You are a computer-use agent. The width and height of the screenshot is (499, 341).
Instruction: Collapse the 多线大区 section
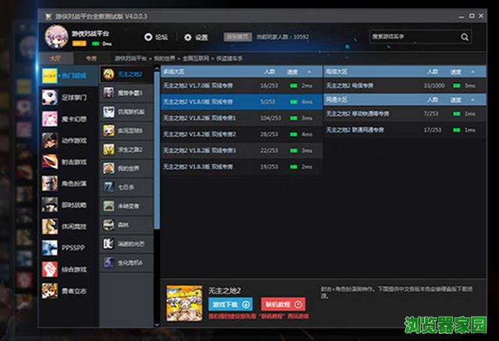click(x=313, y=71)
